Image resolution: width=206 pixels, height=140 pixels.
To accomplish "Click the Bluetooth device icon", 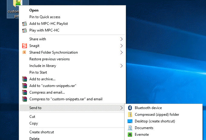I will click(x=130, y=108).
